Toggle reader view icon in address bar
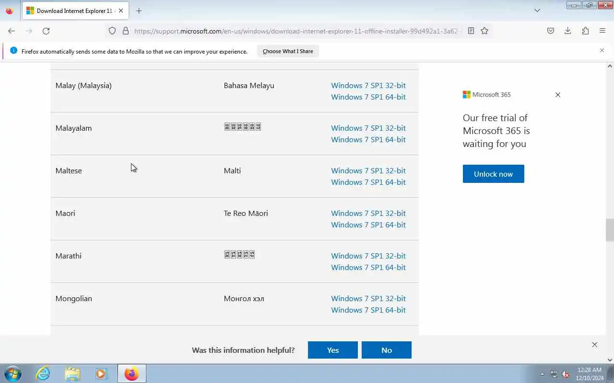614x383 pixels. [x=471, y=31]
